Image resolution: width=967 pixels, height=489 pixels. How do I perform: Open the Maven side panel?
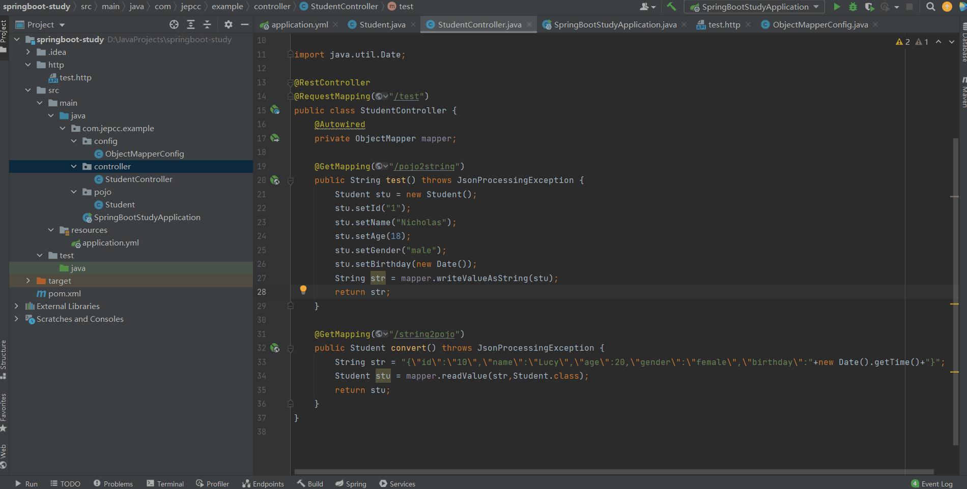pos(963,93)
